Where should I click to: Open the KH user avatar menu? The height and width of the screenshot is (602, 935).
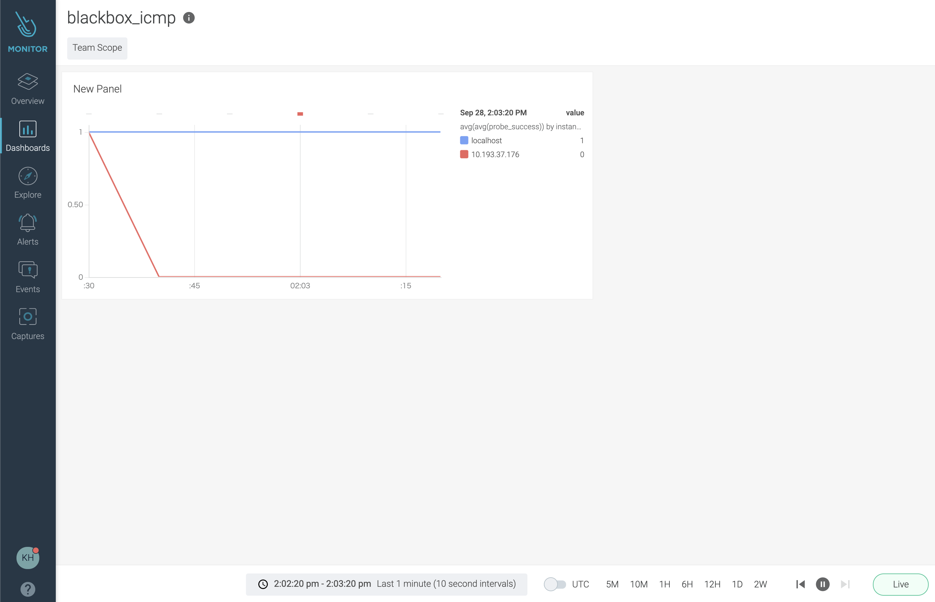point(27,557)
